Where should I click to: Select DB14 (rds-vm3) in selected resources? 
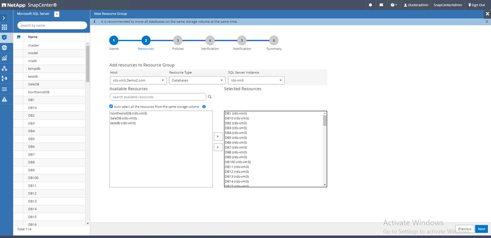(237, 181)
